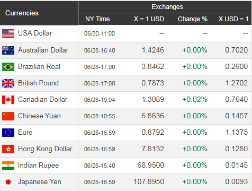Click the Japanese flag icon
252x191 pixels.
[x=8, y=182]
